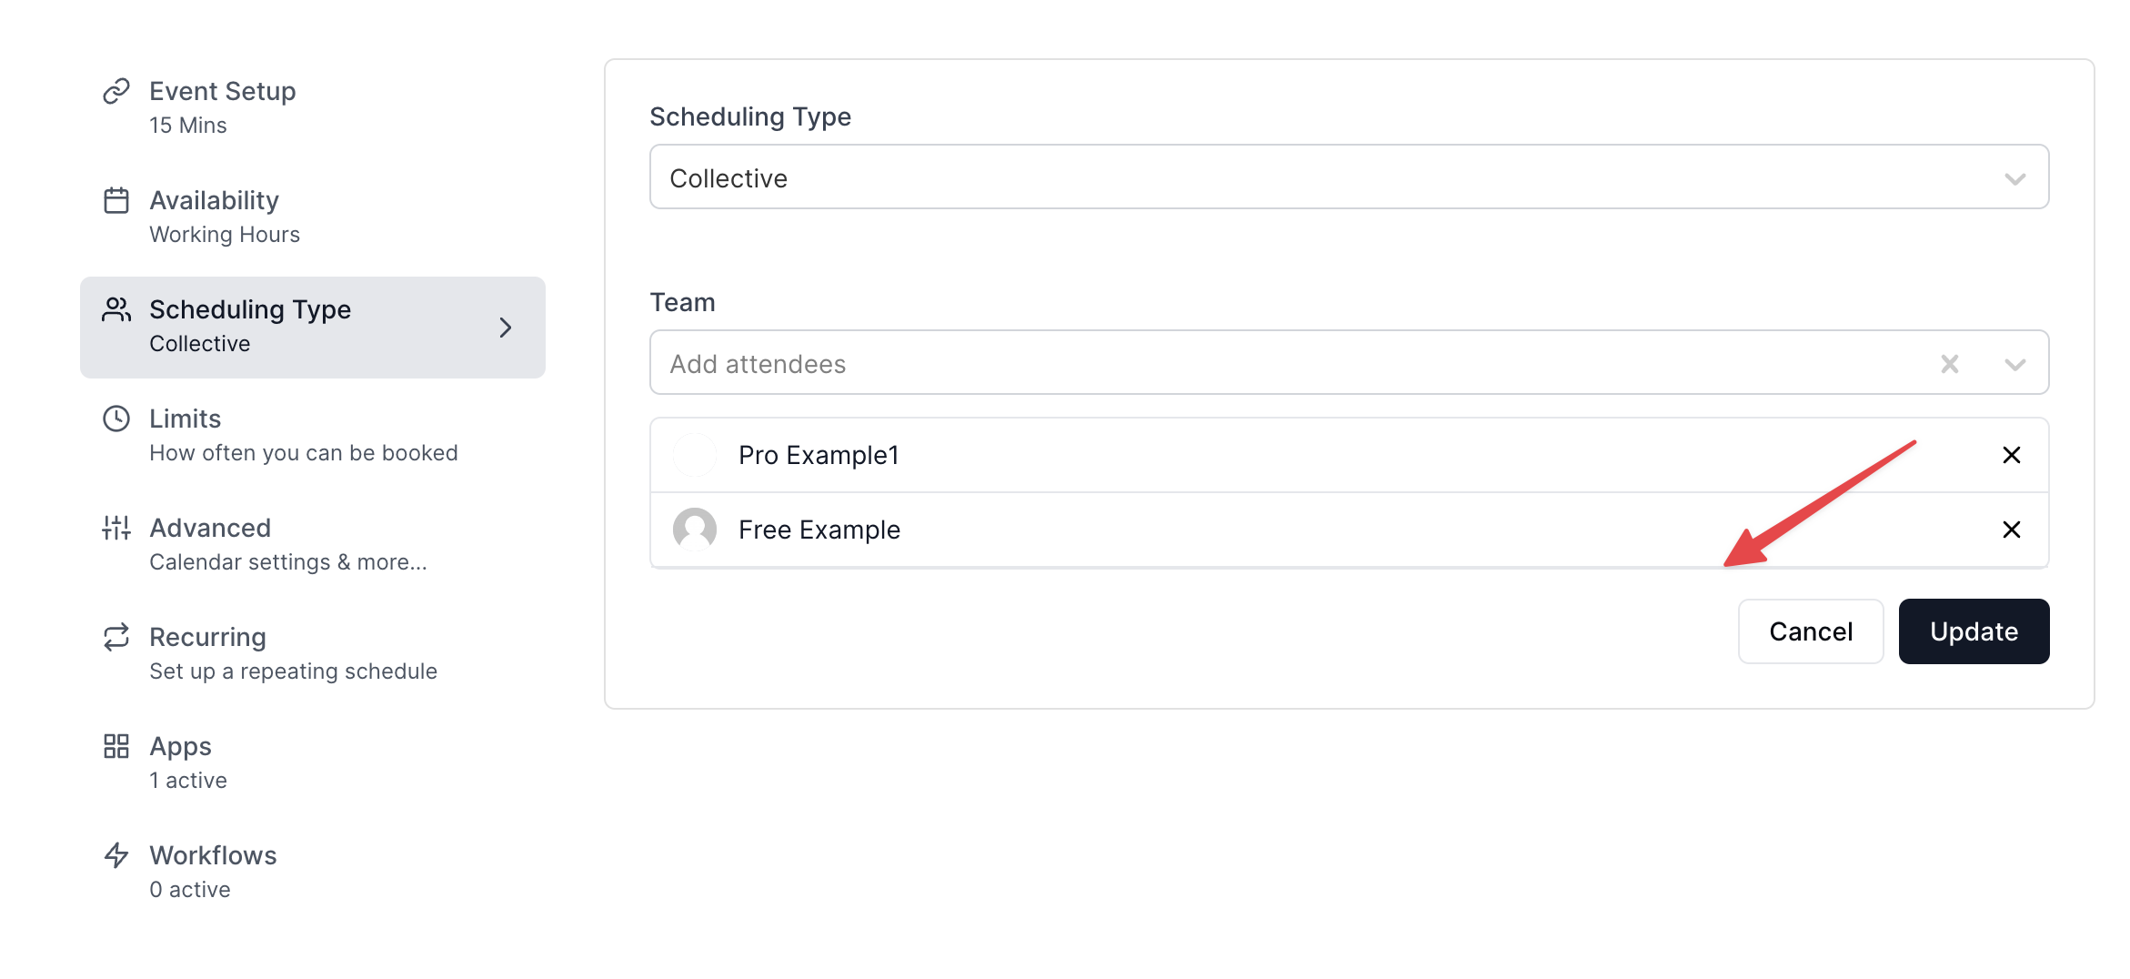This screenshot has height=979, width=2130.
Task: Open the Add attendees dropdown chevron
Action: tap(2015, 363)
